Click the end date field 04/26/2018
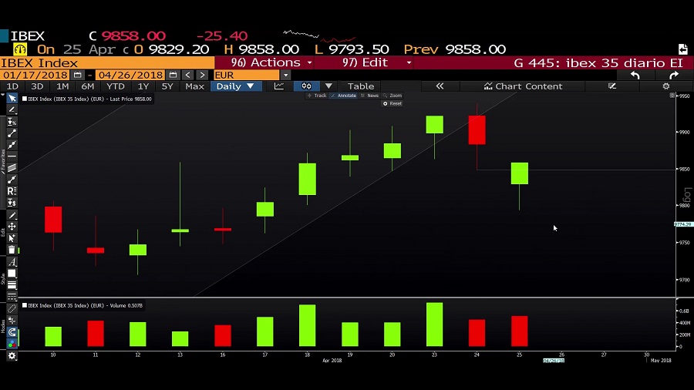The height and width of the screenshot is (390, 694). [x=130, y=75]
